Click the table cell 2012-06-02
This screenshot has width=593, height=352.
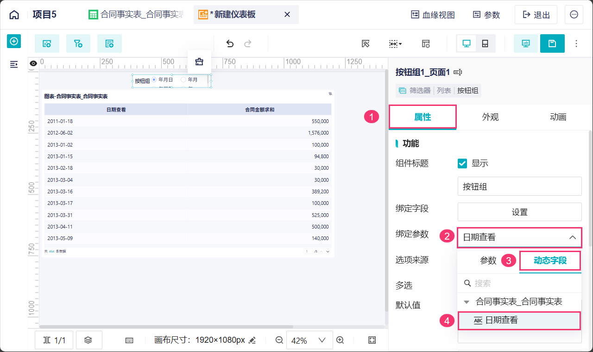pyautogui.click(x=60, y=133)
